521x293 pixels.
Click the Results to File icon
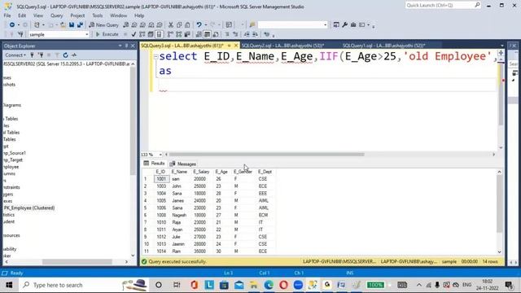coord(216,34)
